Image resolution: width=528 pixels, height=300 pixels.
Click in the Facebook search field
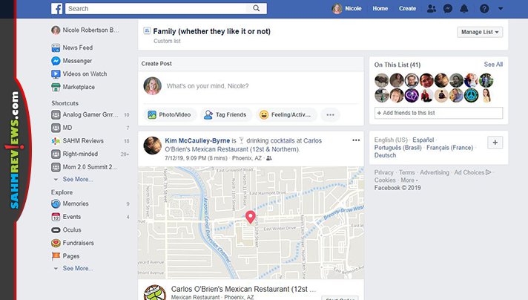coord(156,8)
